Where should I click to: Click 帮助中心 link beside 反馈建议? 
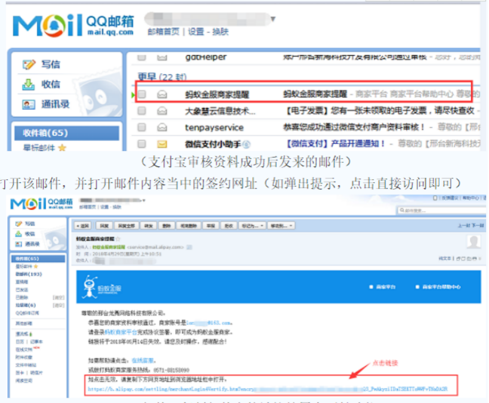coord(471,198)
